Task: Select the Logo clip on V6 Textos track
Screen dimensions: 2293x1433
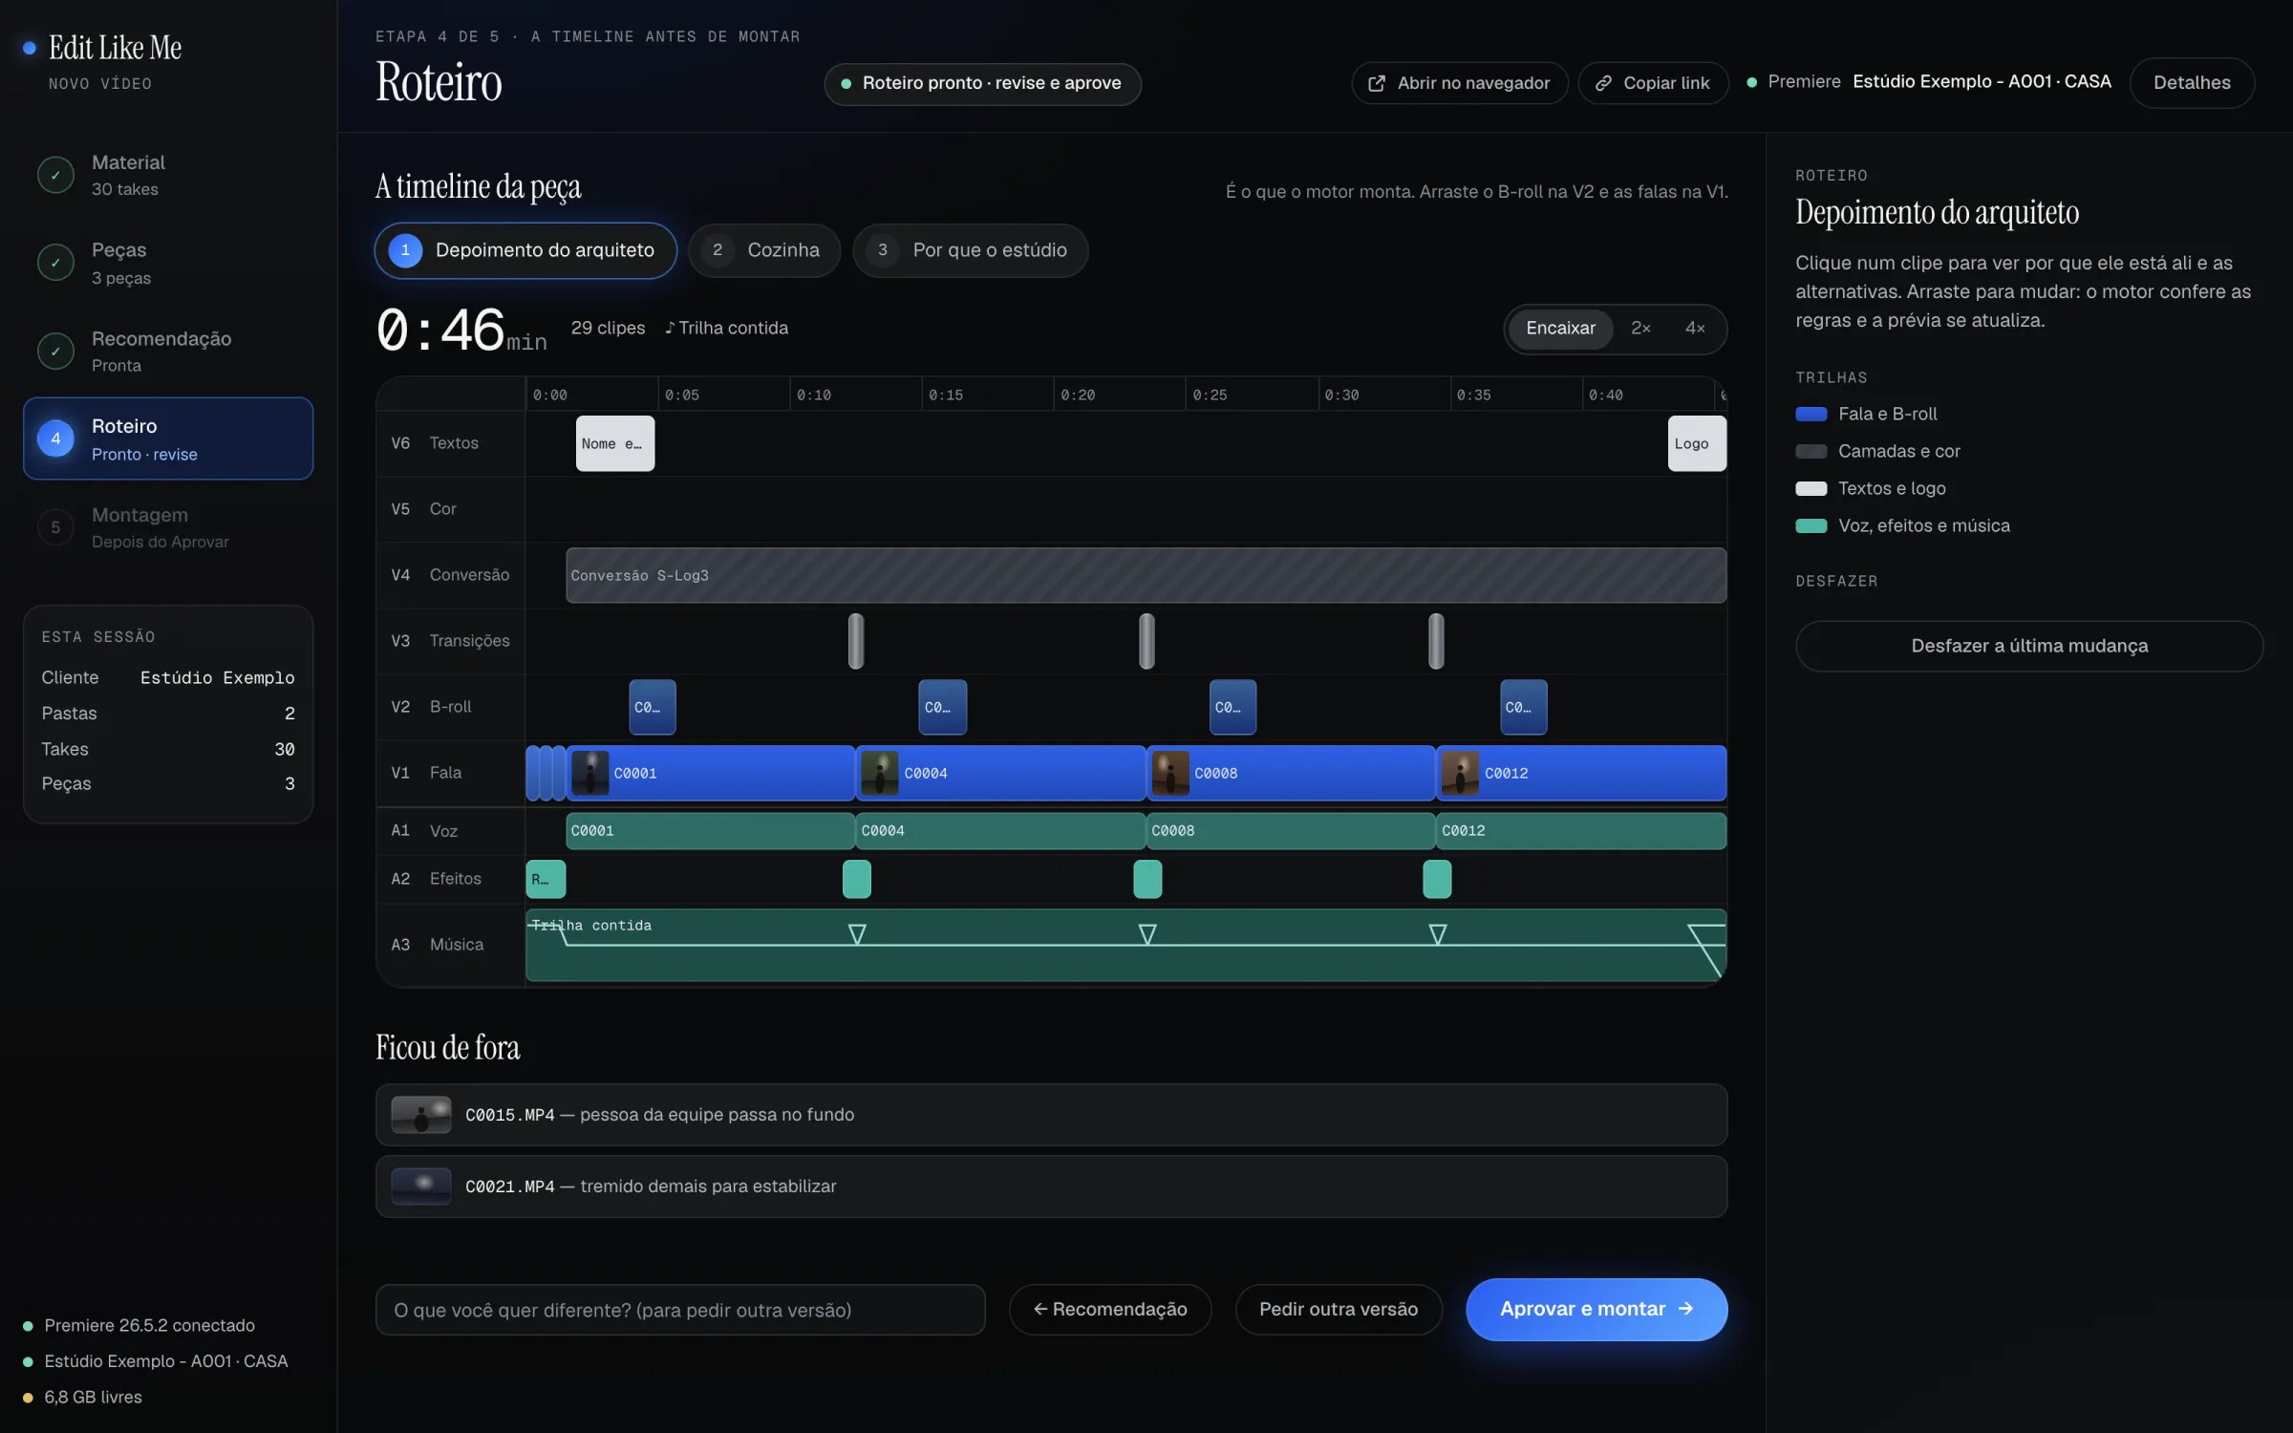Action: 1697,443
